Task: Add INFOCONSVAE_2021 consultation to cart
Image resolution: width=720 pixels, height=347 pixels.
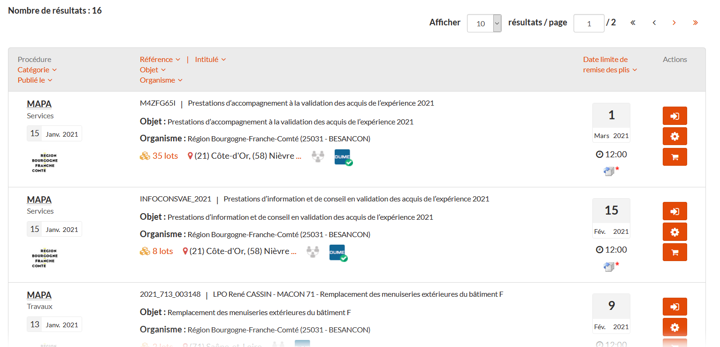Action: point(674,252)
